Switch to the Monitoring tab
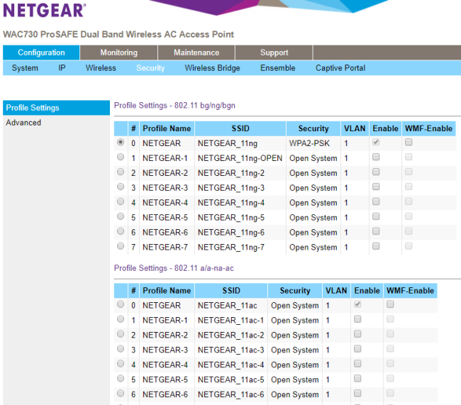The image size is (461, 405). pos(118,52)
